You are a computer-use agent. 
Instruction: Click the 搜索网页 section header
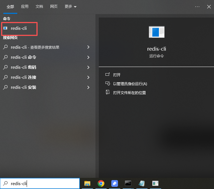point(10,38)
